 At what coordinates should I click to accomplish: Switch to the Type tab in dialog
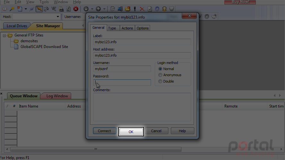click(x=112, y=28)
